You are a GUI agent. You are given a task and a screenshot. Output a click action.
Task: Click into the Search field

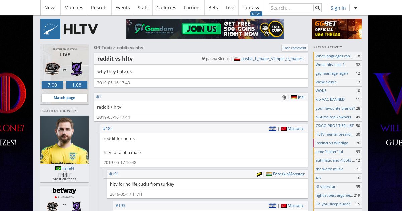point(291,8)
